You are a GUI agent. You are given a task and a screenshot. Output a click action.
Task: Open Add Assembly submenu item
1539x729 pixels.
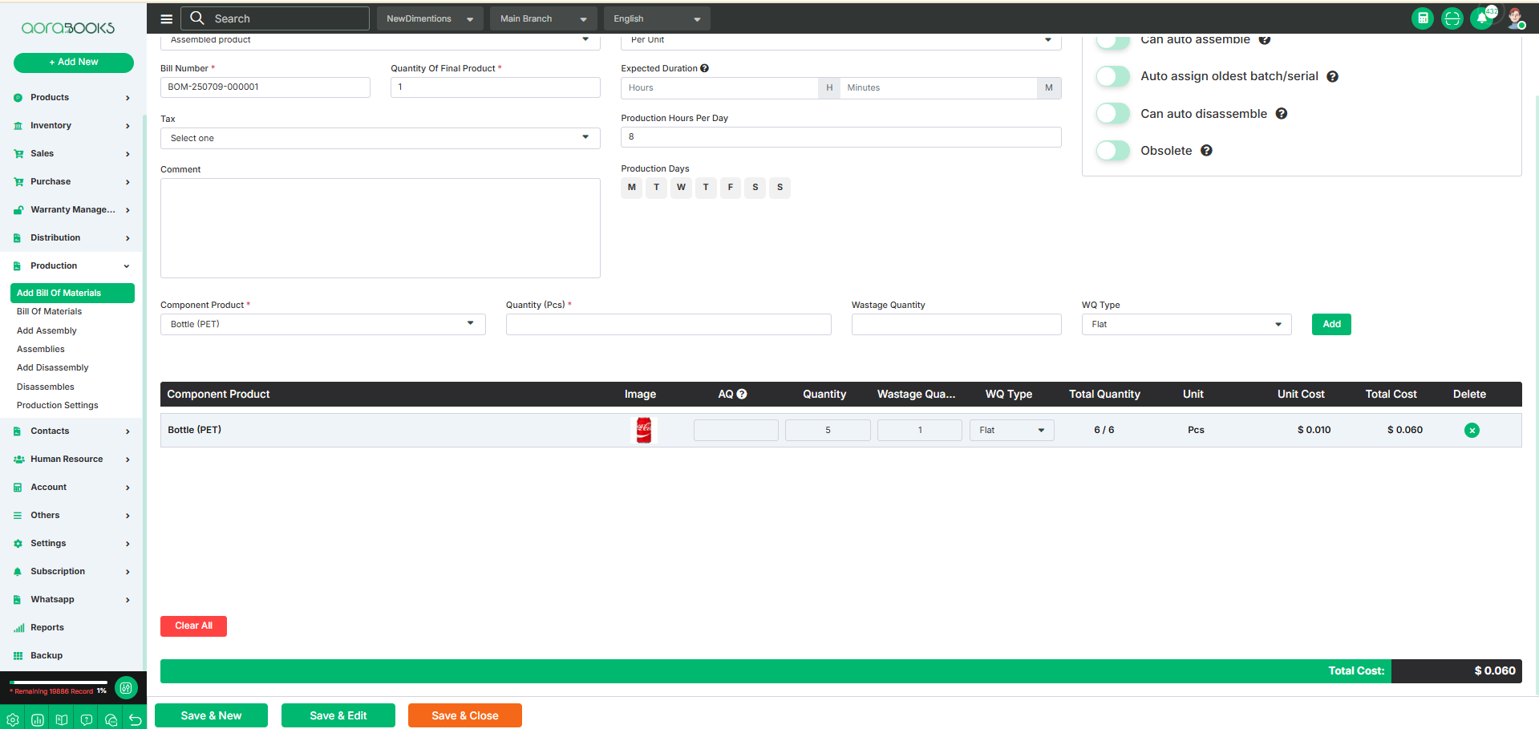[x=47, y=330]
